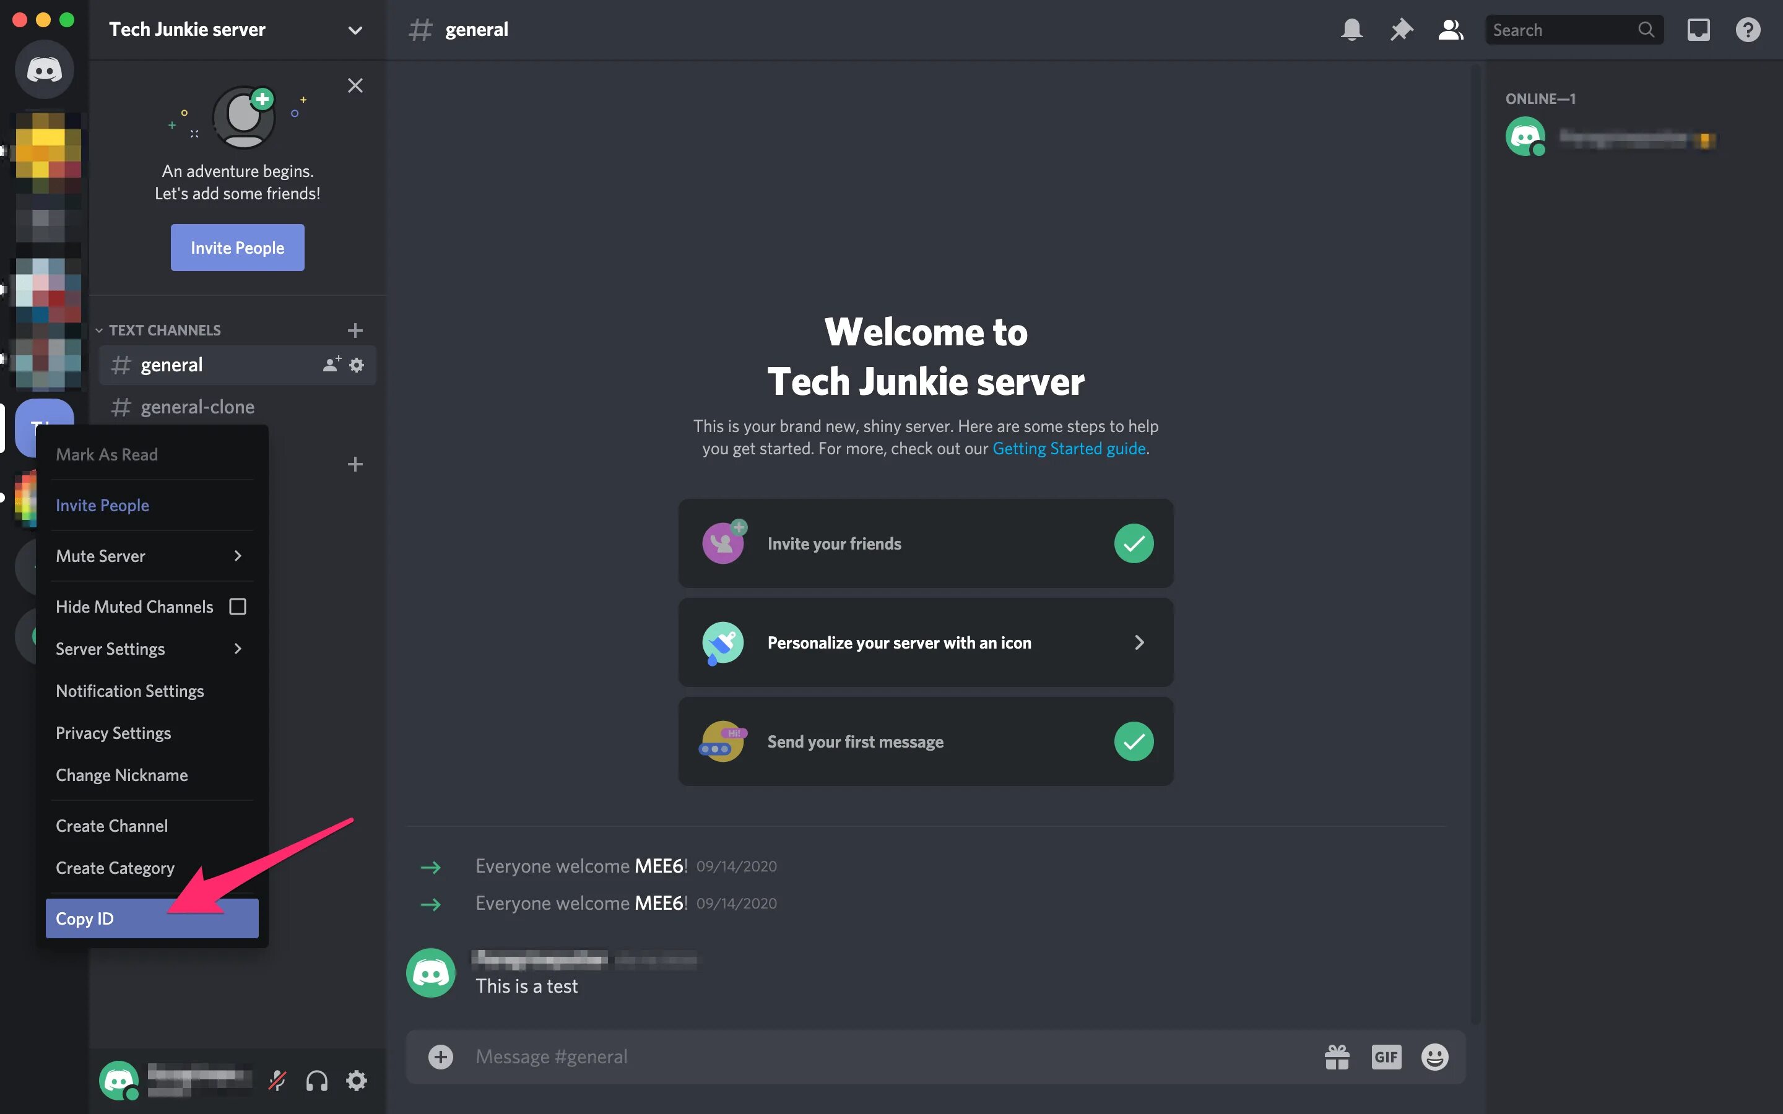Image resolution: width=1783 pixels, height=1114 pixels.
Task: Click the blue Invite People button
Action: (x=237, y=248)
